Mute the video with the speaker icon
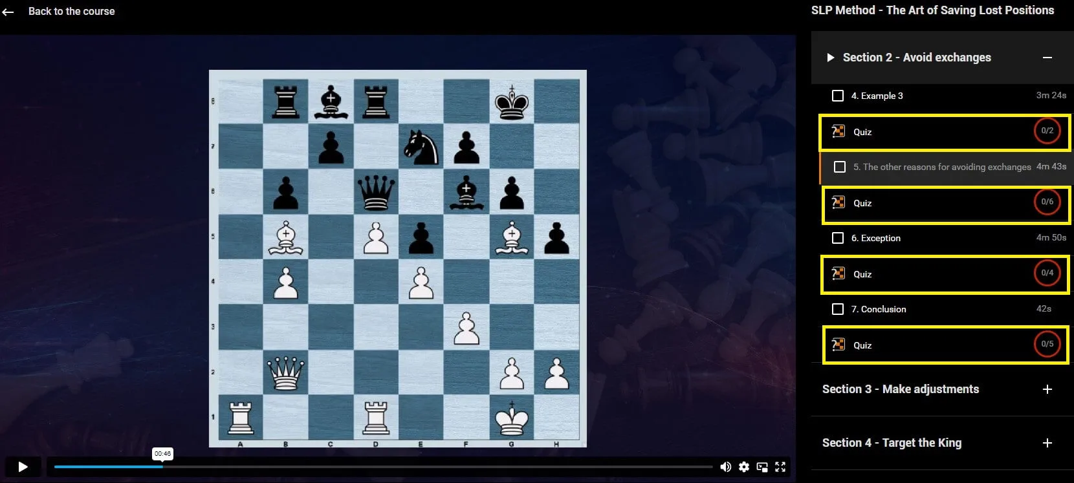Screen dimensions: 1074x483 tap(725, 467)
